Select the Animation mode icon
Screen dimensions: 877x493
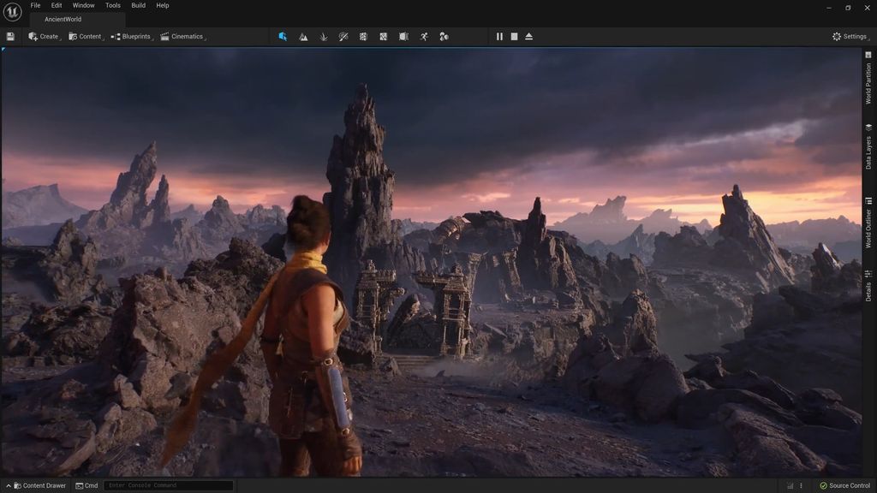point(423,36)
